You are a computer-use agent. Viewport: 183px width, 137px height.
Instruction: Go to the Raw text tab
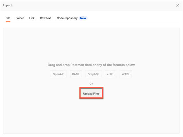click(x=46, y=18)
